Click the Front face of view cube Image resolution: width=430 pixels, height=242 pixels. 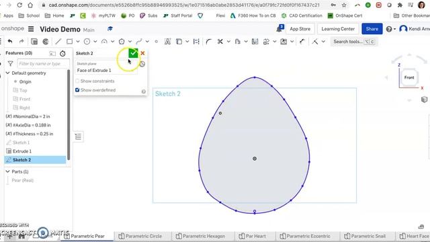point(409,78)
